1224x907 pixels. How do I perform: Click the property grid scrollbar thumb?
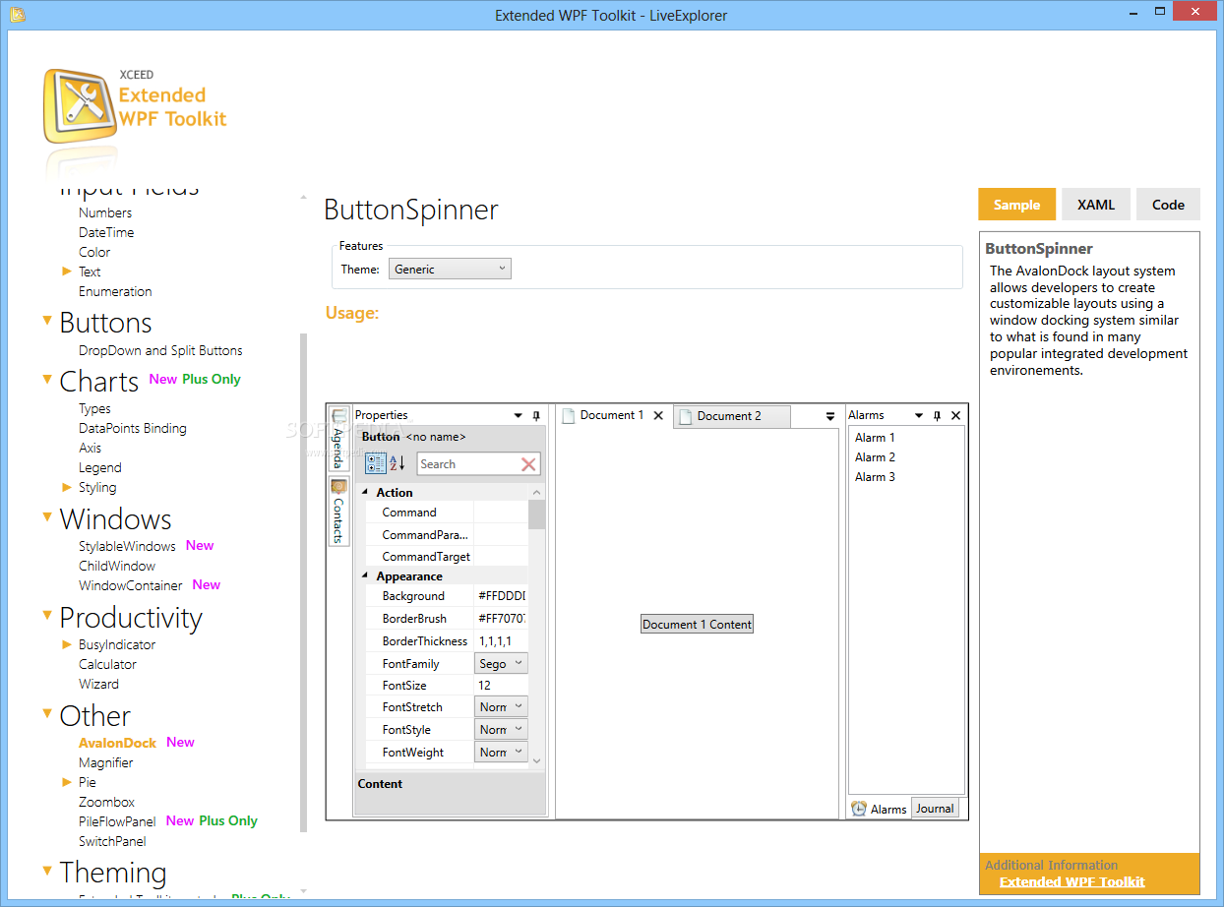point(536,514)
